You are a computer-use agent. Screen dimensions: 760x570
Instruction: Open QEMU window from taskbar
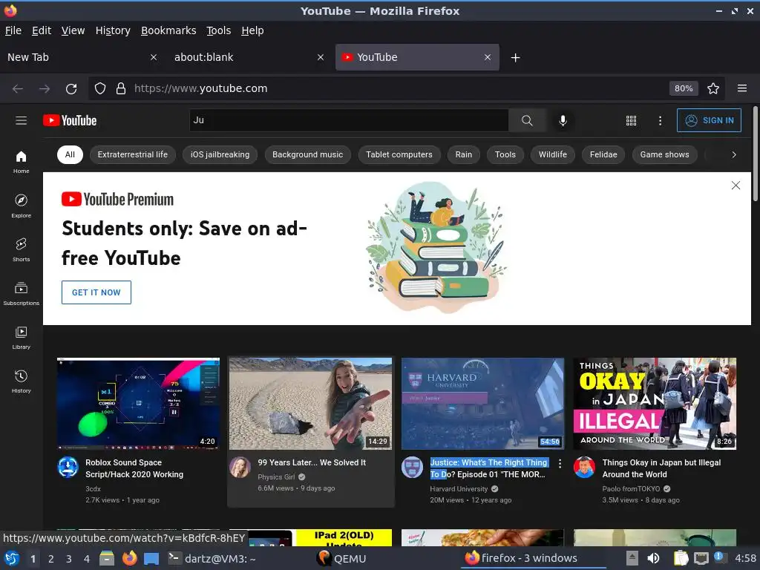point(341,558)
